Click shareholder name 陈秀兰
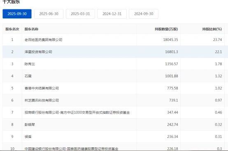Viewport: 228px width, 151px height. pos(30,64)
